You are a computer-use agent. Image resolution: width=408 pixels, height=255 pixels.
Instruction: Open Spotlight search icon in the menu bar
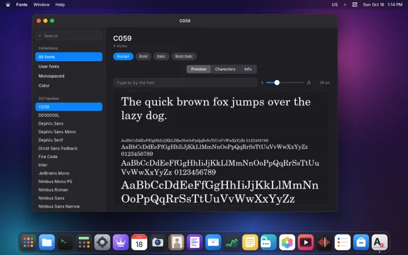[x=345, y=5]
